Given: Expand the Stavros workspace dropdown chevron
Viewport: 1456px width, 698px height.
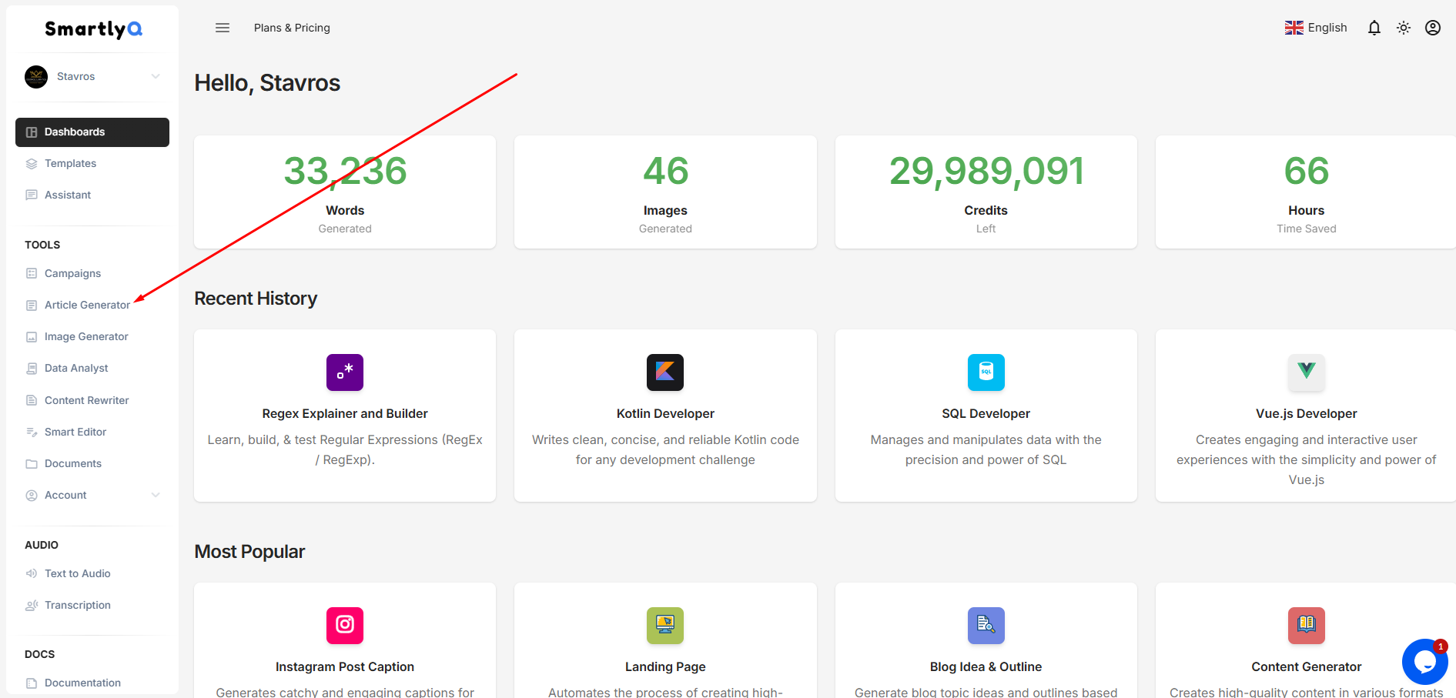Looking at the screenshot, I should click(x=156, y=76).
